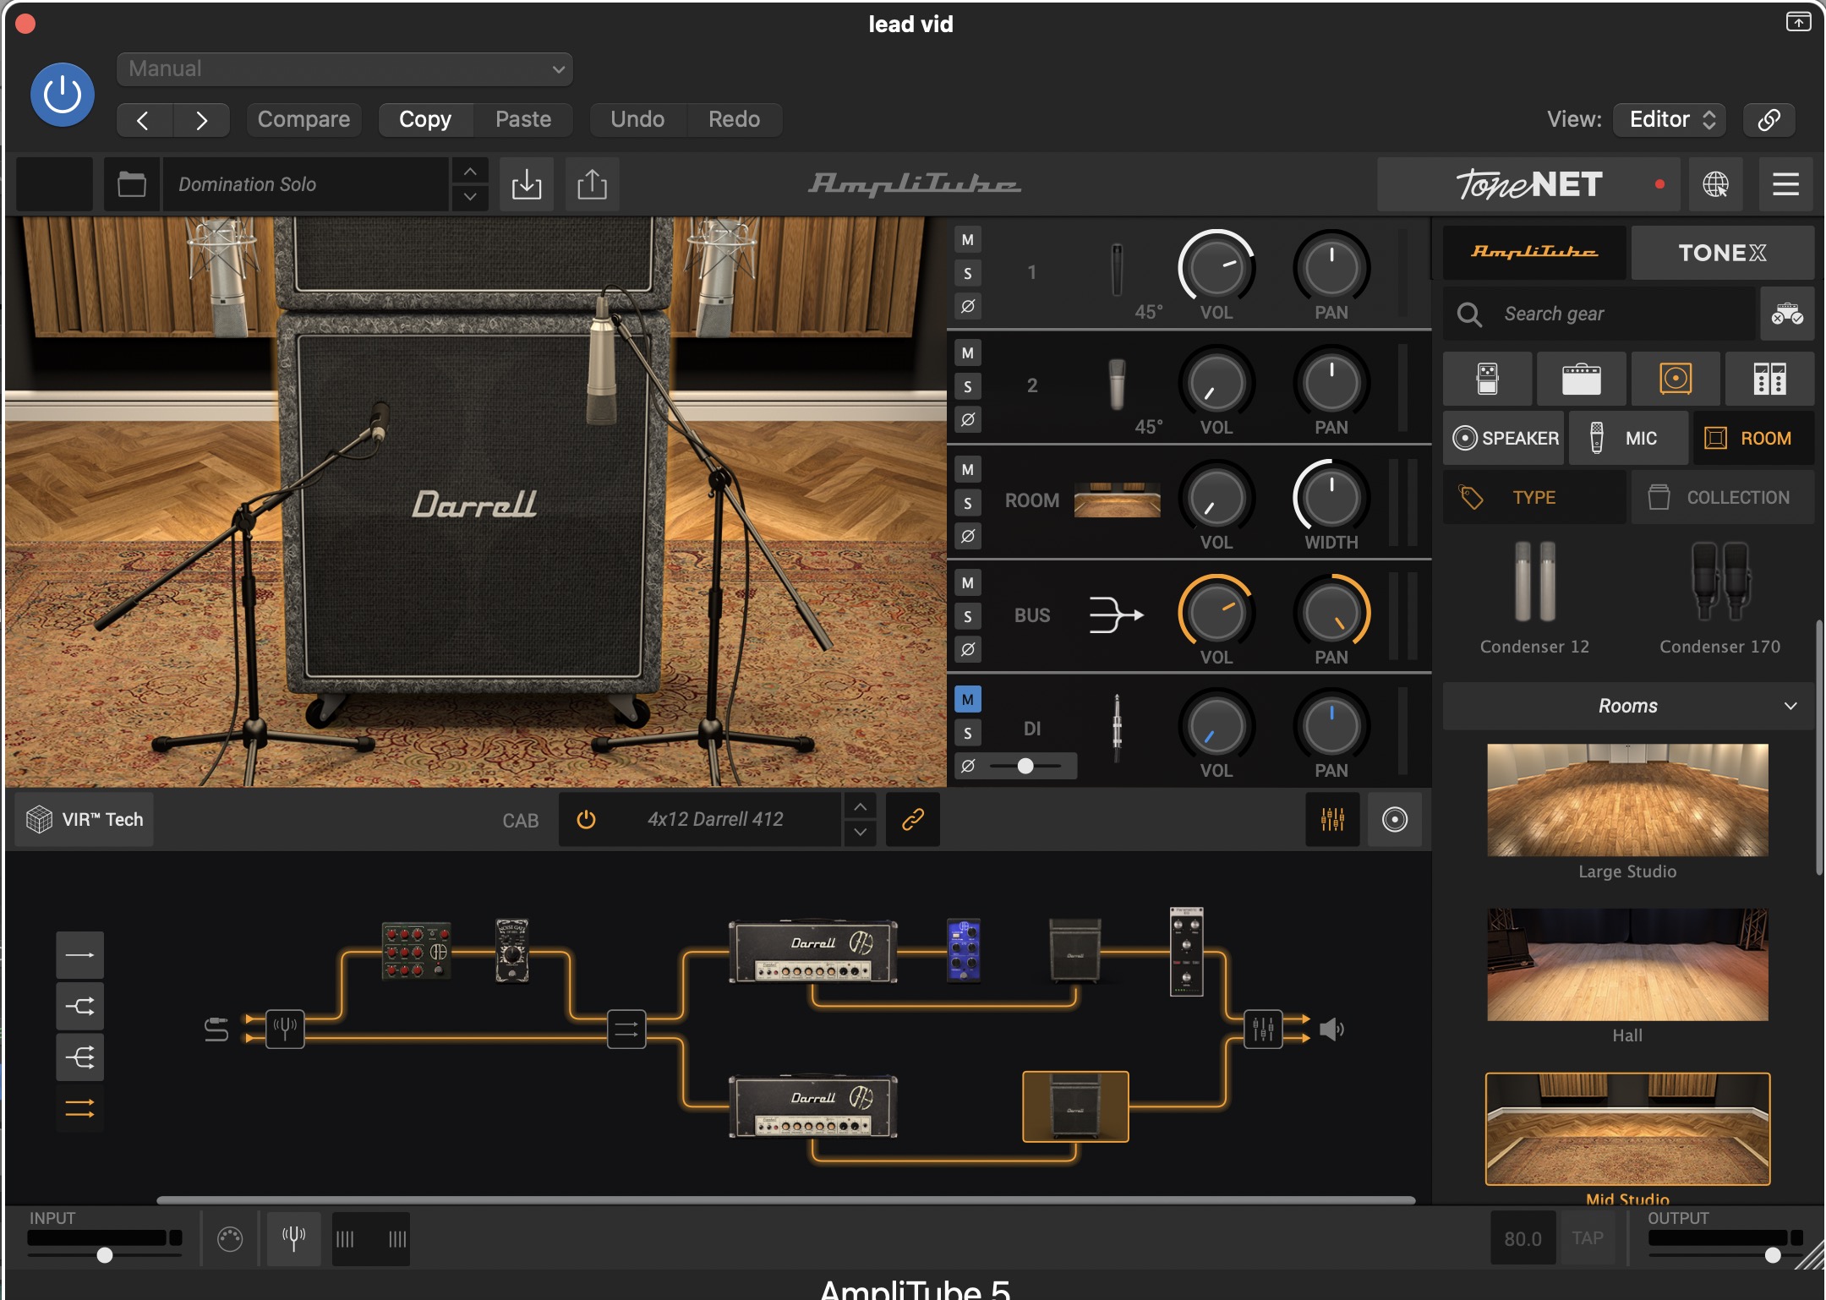Open the hamburger main menu icon
Viewport: 1826px width, 1300px height.
[x=1785, y=184]
